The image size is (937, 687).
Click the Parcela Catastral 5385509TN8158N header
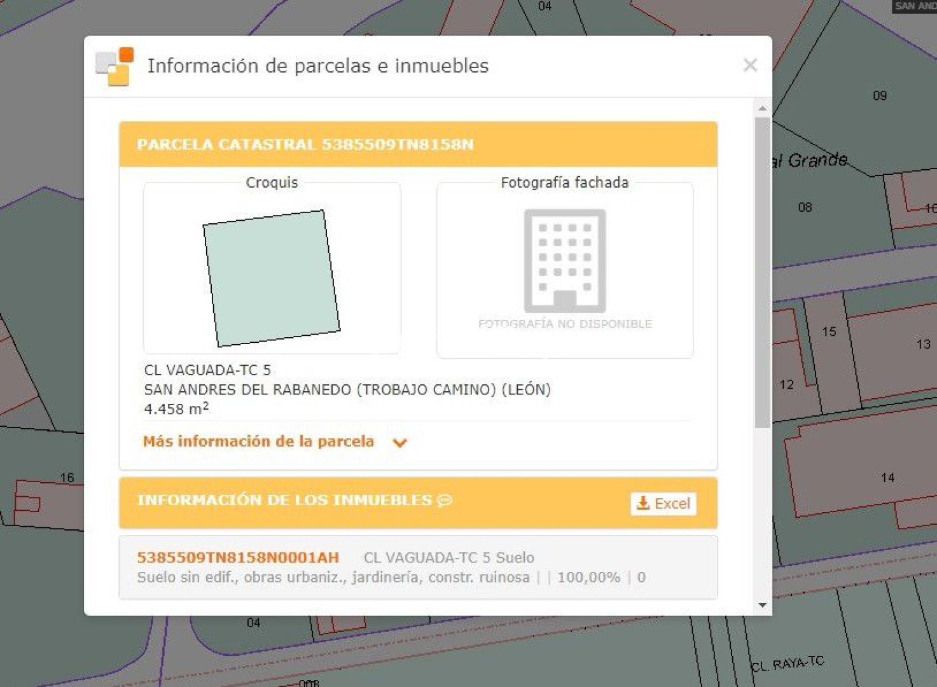tap(305, 144)
